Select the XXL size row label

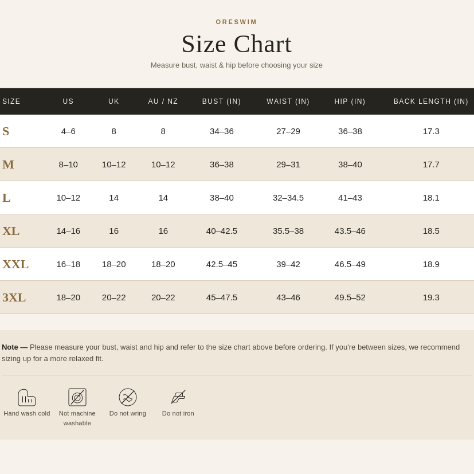click(15, 264)
